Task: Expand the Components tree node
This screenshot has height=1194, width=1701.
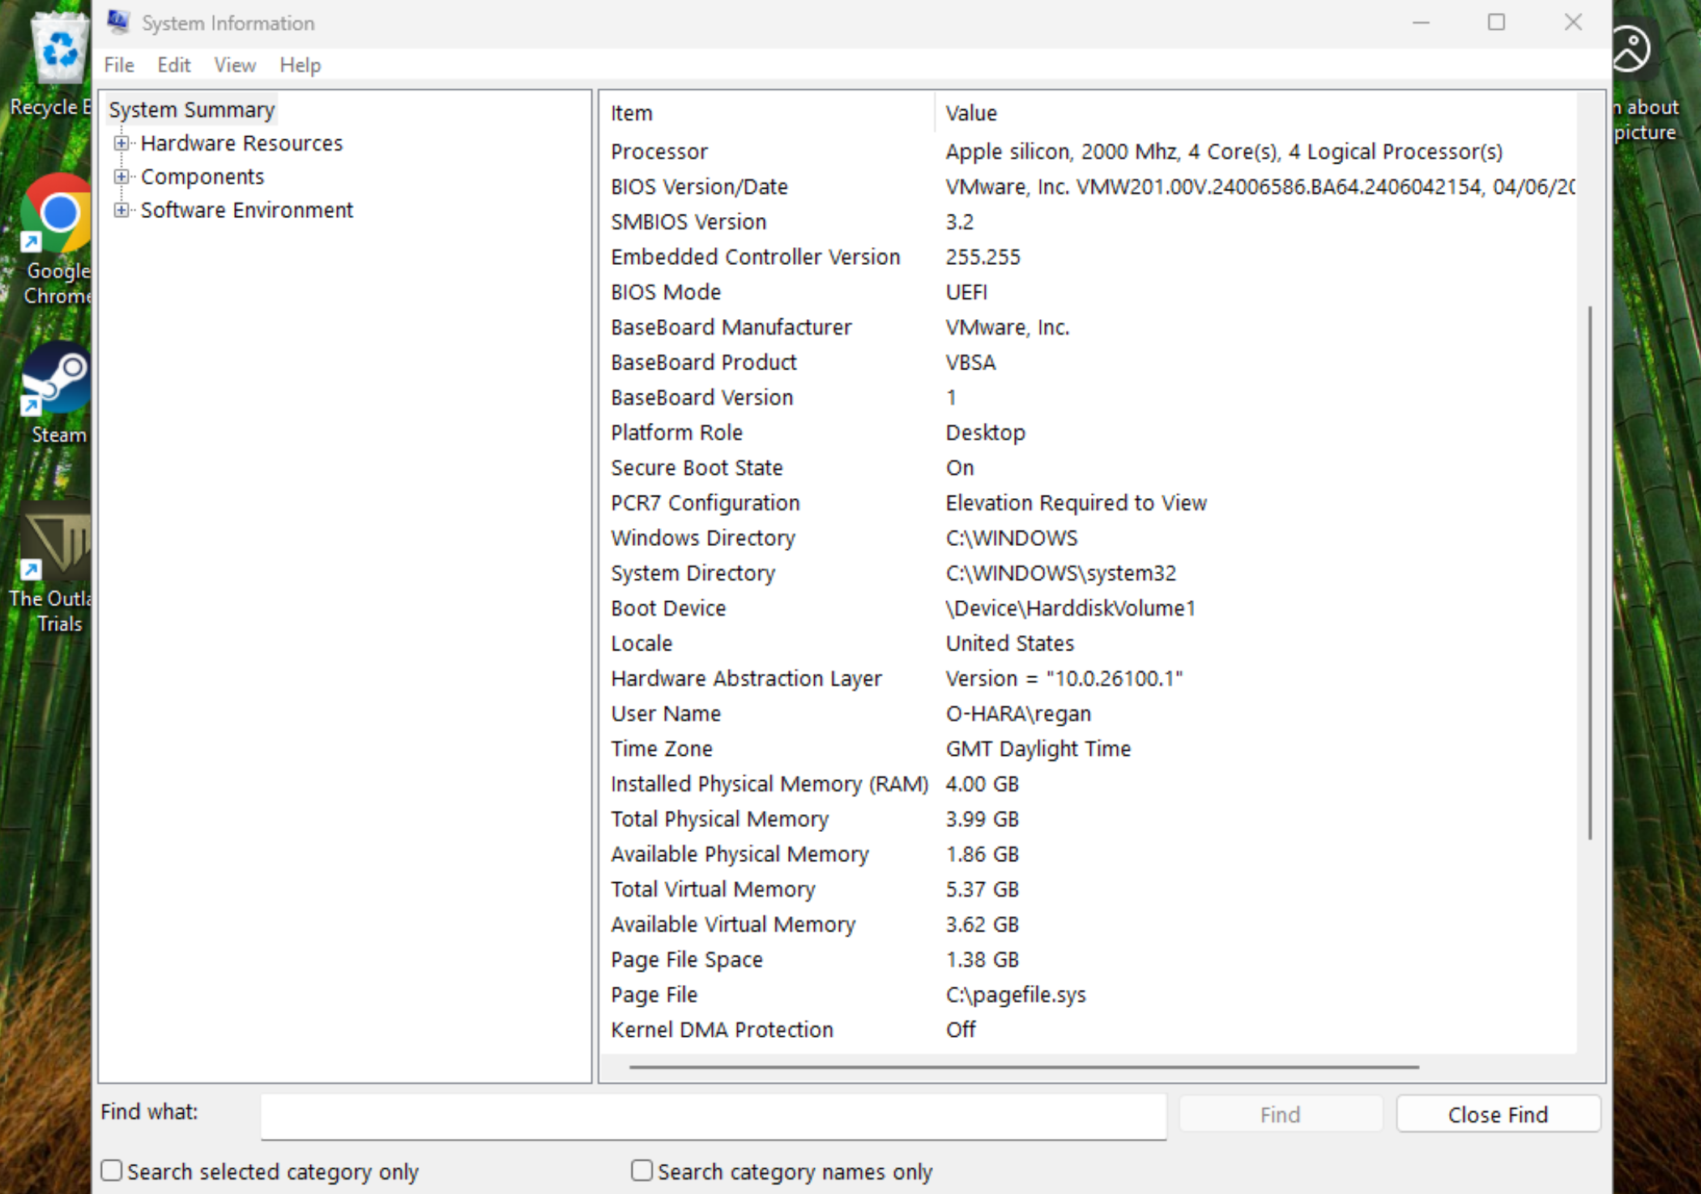Action: pyautogui.click(x=121, y=177)
